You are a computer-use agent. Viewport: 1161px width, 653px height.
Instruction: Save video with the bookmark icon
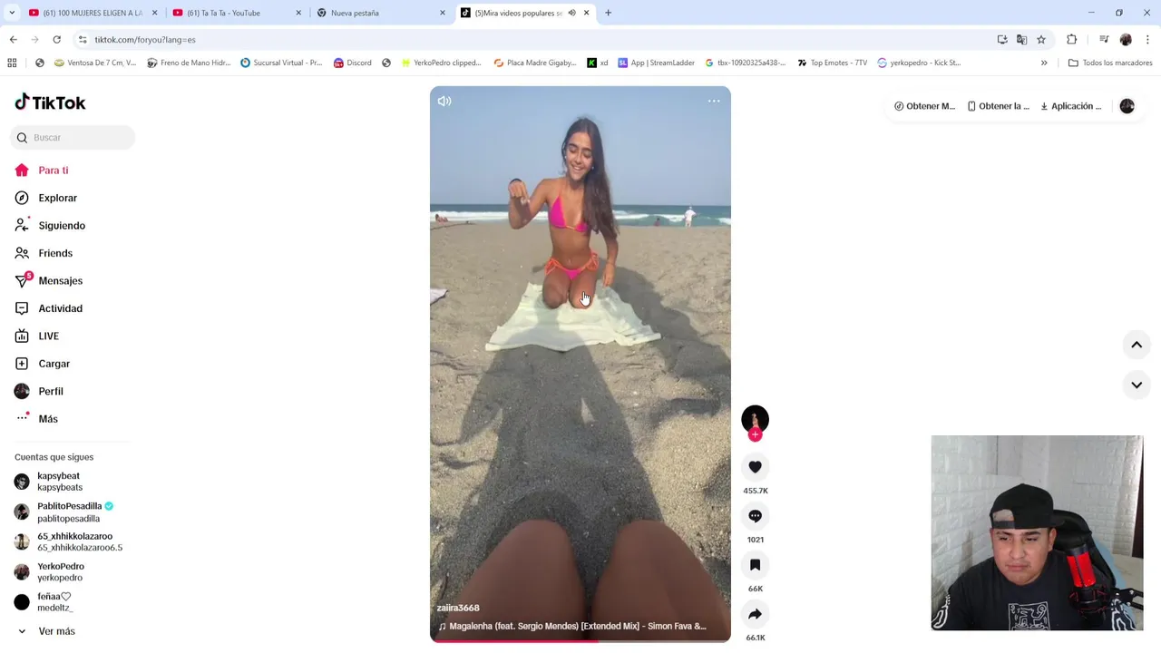coord(755,565)
